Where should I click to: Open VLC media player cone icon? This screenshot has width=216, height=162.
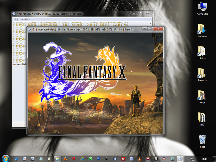tap(140, 159)
